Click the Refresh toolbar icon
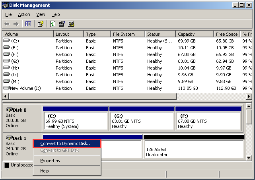This screenshot has width=255, height=180. 53,24
